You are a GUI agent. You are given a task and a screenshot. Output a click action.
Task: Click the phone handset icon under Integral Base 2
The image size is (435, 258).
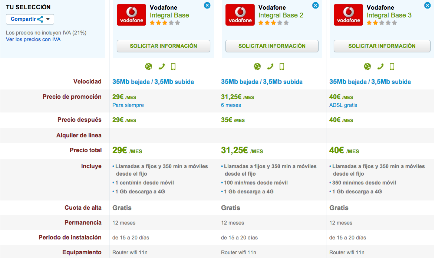(x=270, y=67)
